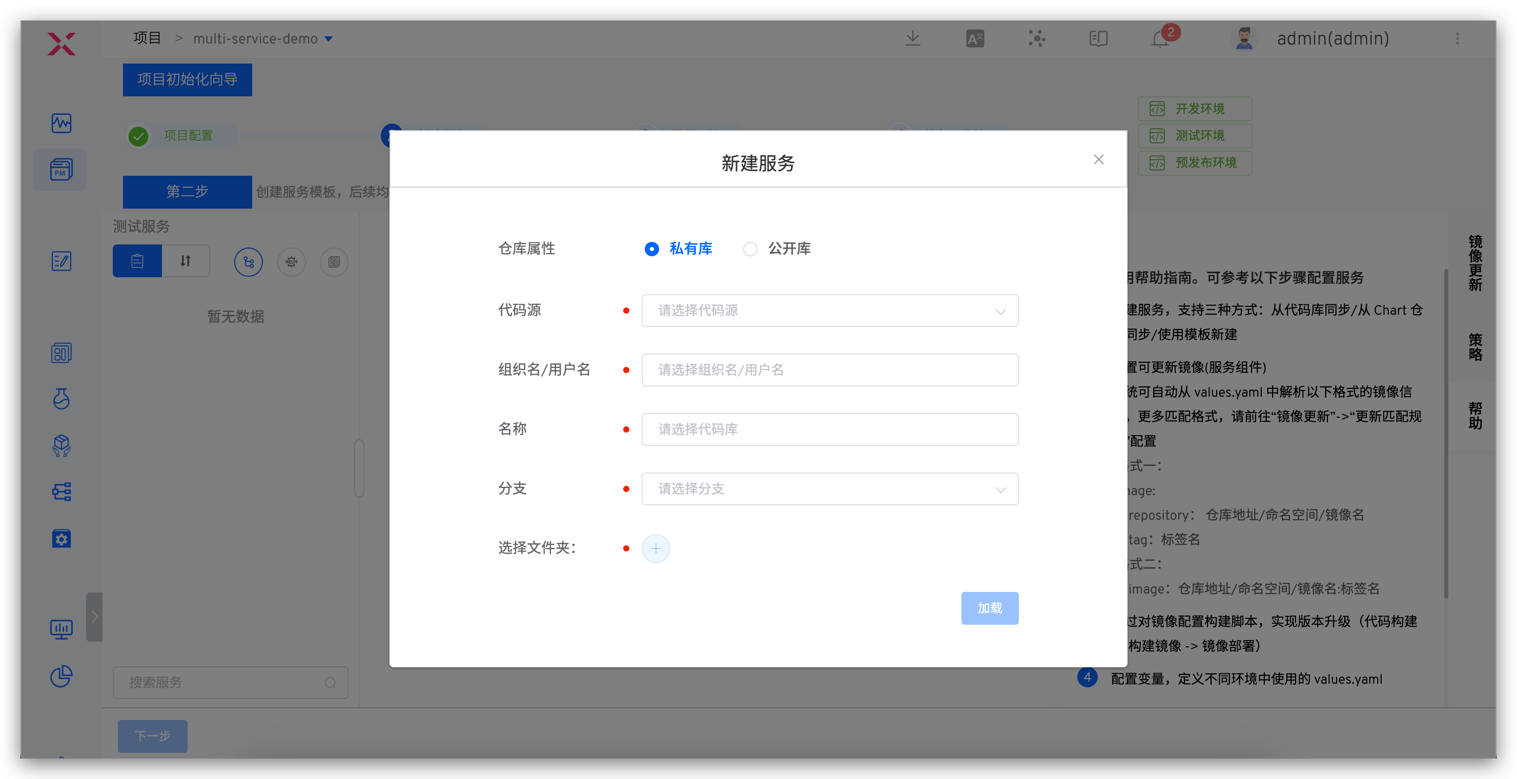1517x779 pixels.
Task: Click the 项目初始化向导 button
Action: click(187, 79)
